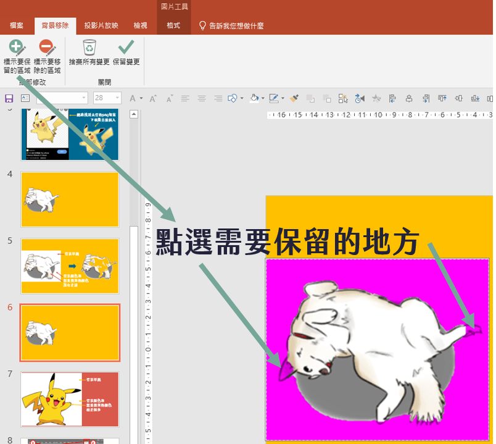Screen dimensions: 496x444
Task: Click the slide panel scroll up arrow
Action: pyautogui.click(x=134, y=114)
